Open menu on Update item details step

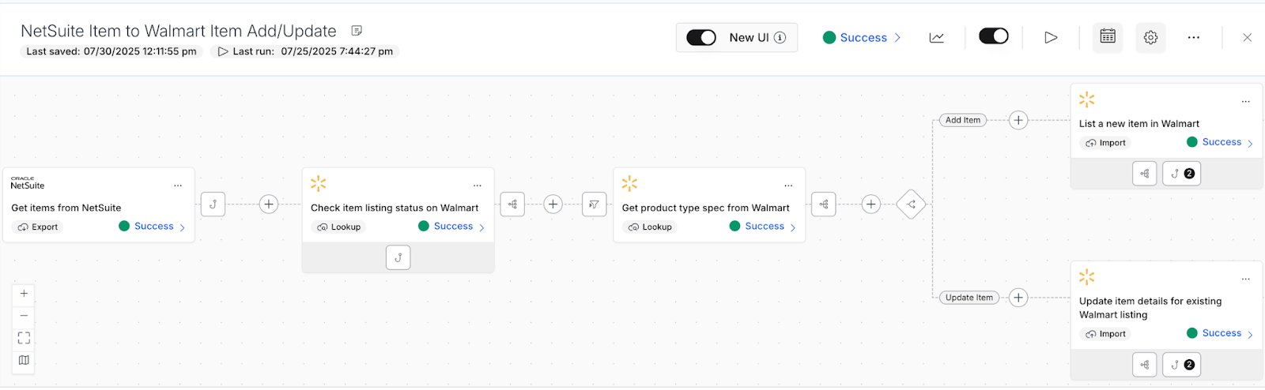(1246, 279)
